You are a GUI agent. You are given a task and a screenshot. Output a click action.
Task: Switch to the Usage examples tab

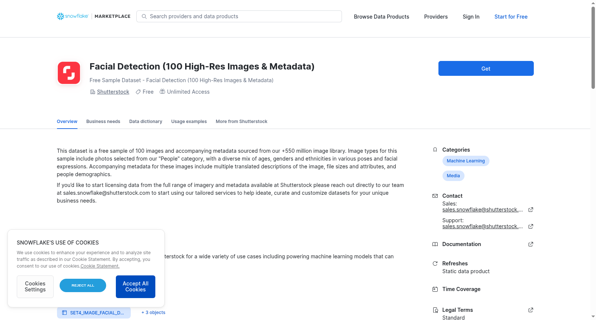[189, 122]
